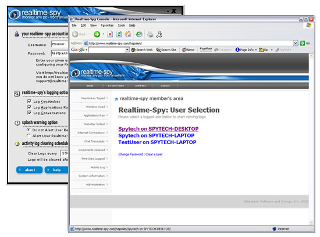Open the Page Info dropdown
The width and height of the screenshot is (320, 237).
(246, 50)
